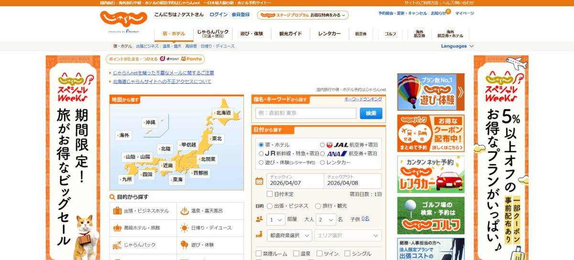The width and height of the screenshot is (574, 260).
Task: Open the マイページ link
Action: pos(464,13)
